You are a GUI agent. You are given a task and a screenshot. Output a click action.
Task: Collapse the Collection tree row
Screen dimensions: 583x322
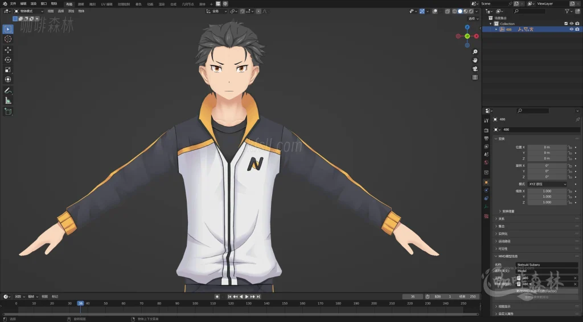pos(491,24)
